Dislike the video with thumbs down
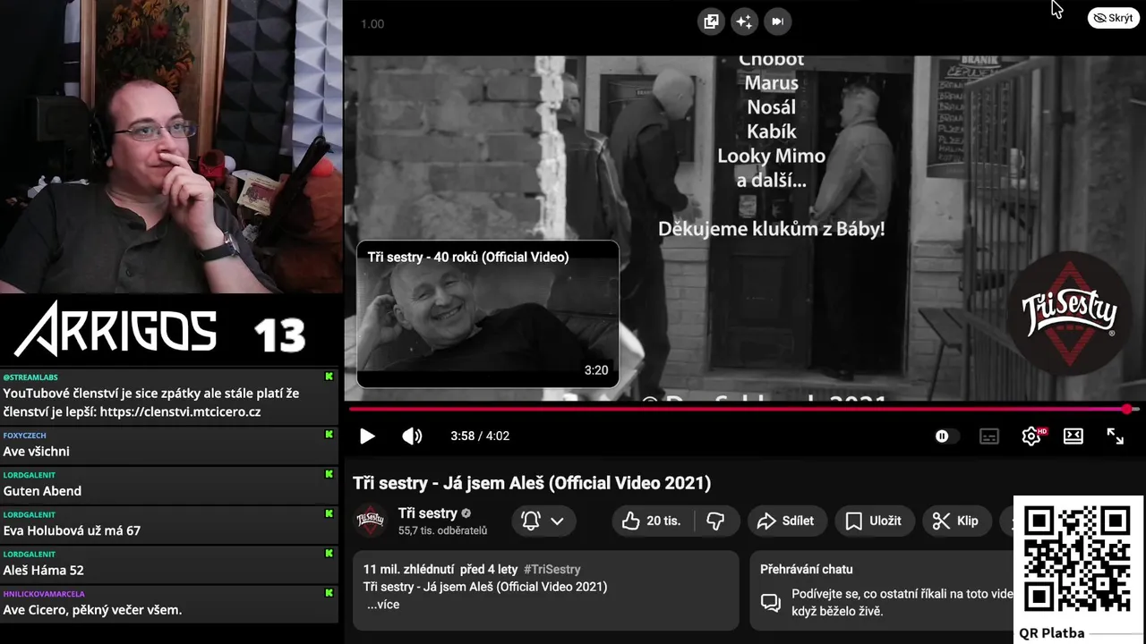1146x644 pixels. [716, 521]
